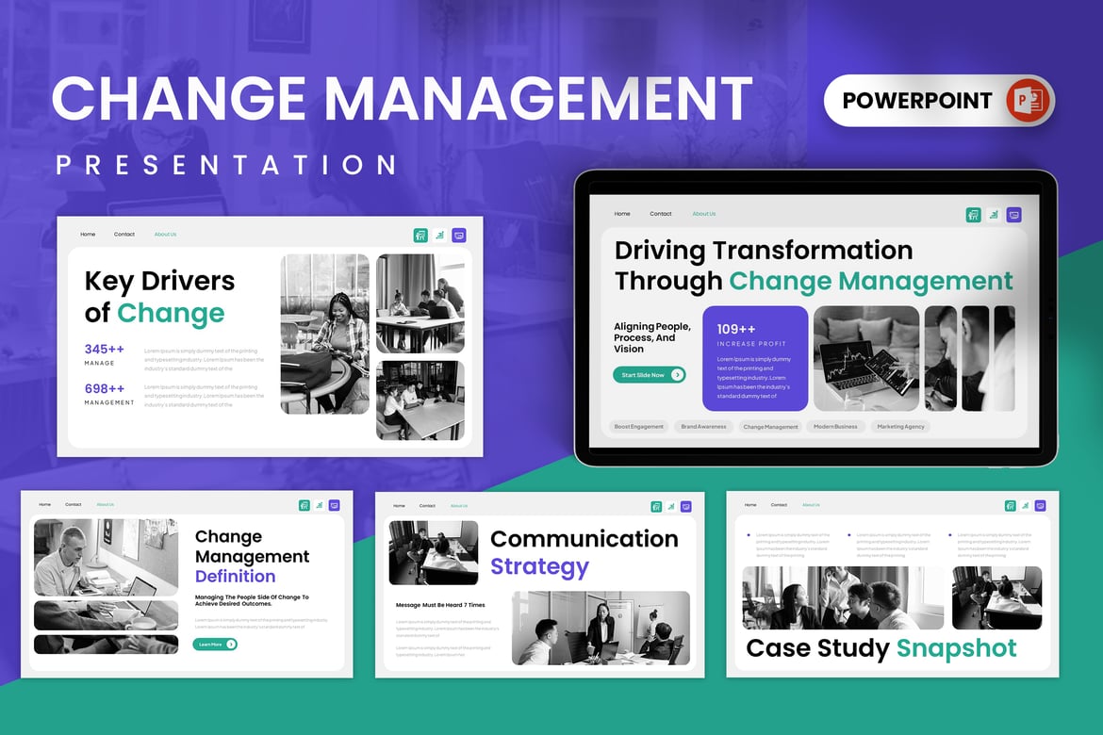Click growth chart icon on Definition slide
The image size is (1103, 735).
coord(320,505)
